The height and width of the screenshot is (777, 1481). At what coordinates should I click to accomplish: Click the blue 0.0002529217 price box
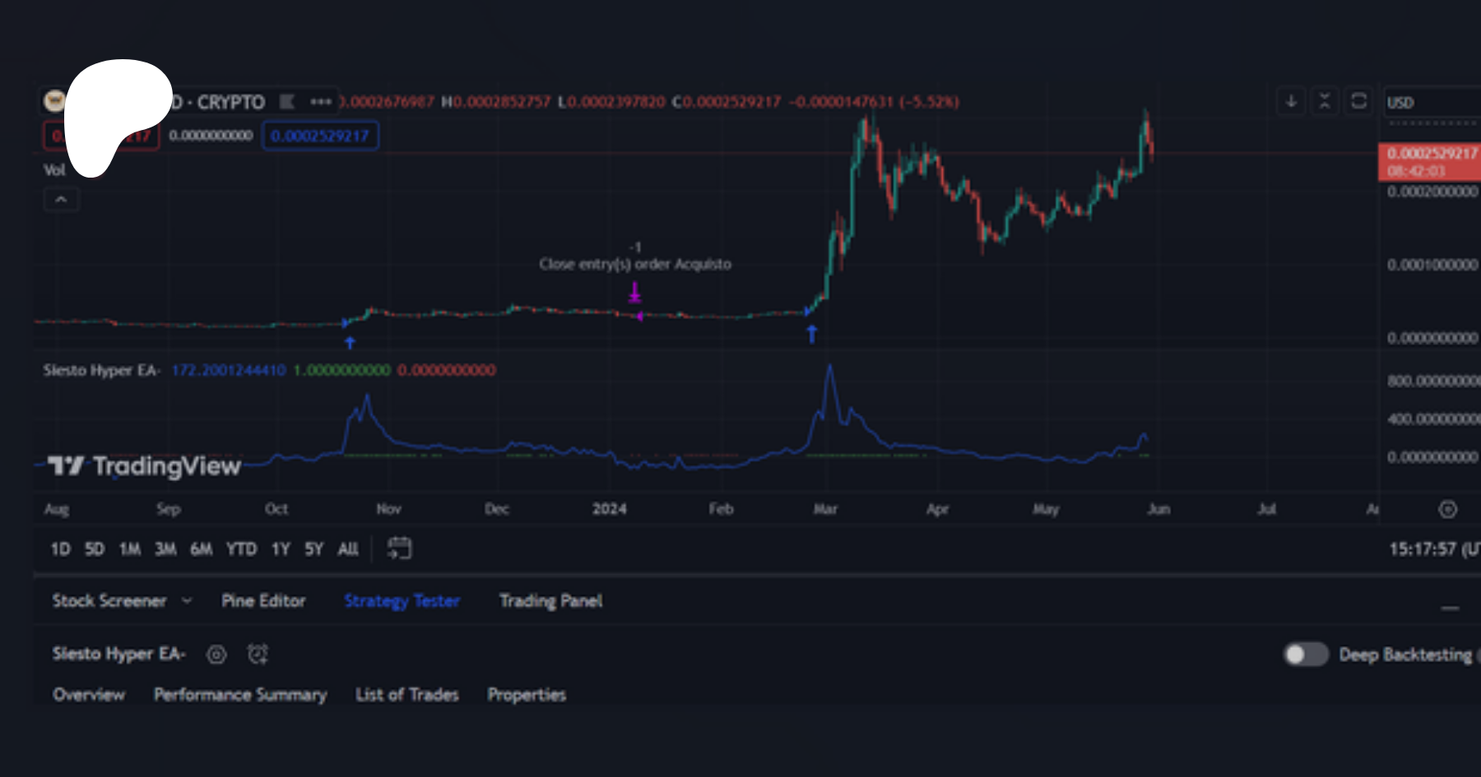click(x=320, y=136)
